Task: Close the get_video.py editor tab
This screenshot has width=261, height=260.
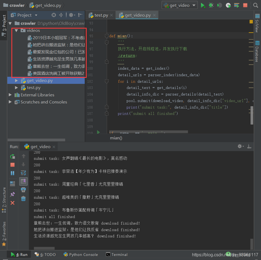Action: (155, 15)
